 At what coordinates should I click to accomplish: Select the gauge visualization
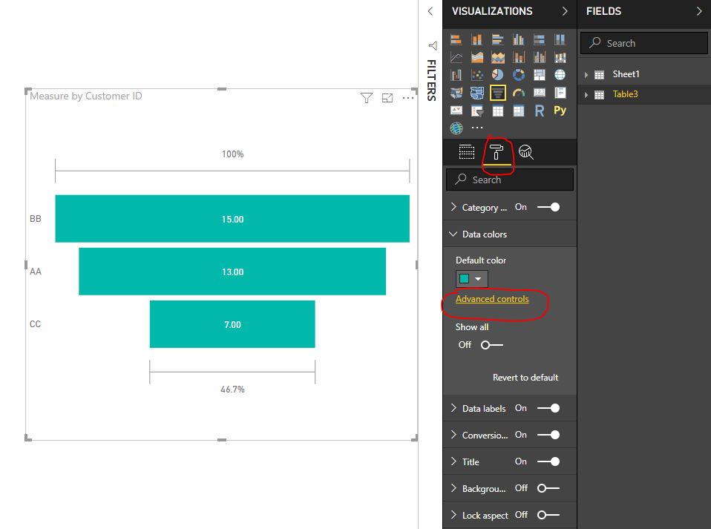point(518,93)
